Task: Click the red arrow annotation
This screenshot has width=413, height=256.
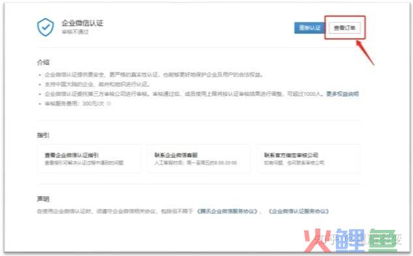Action: (365, 52)
